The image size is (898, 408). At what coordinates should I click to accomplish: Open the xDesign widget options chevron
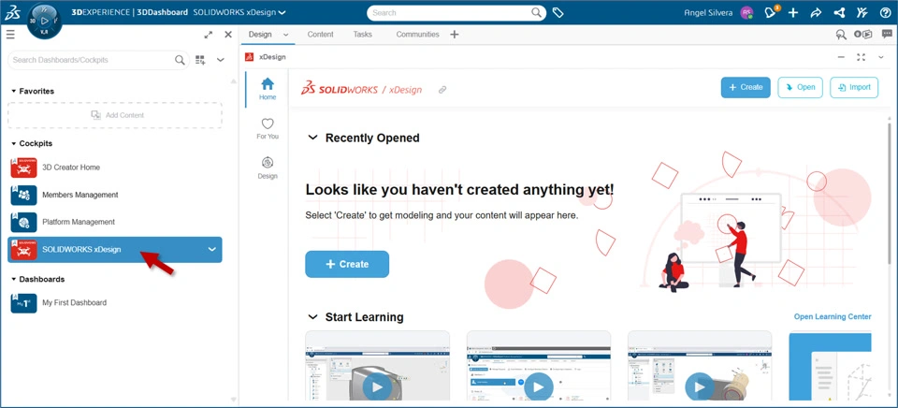coord(881,57)
